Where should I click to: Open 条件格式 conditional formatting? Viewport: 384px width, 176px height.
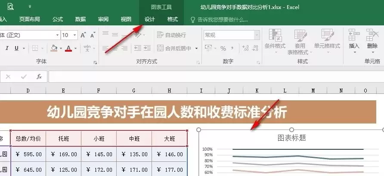pos(275,40)
